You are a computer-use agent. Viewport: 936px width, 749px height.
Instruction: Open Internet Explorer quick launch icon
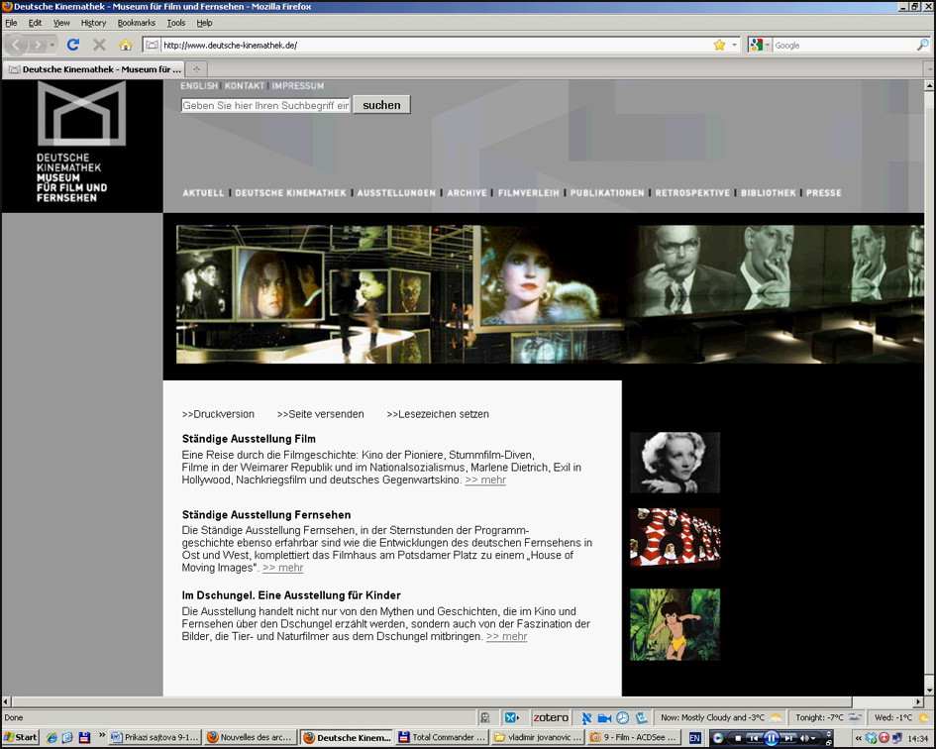click(52, 738)
